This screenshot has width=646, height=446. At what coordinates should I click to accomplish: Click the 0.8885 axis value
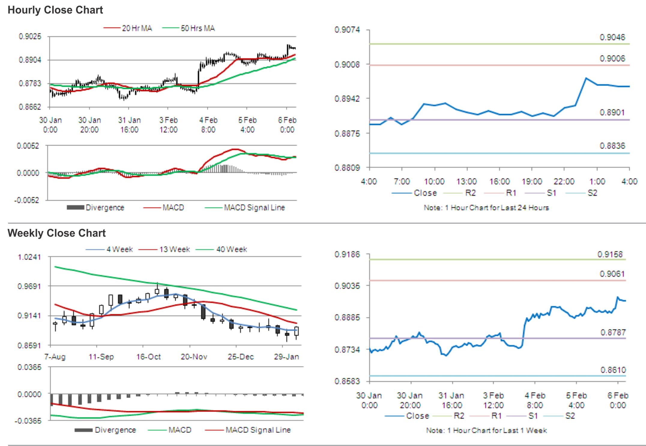pyautogui.click(x=347, y=317)
